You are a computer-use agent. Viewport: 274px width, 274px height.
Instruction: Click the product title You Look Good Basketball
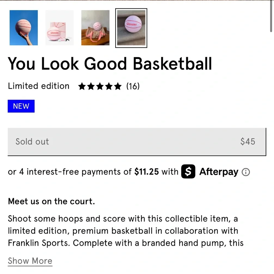point(110,64)
